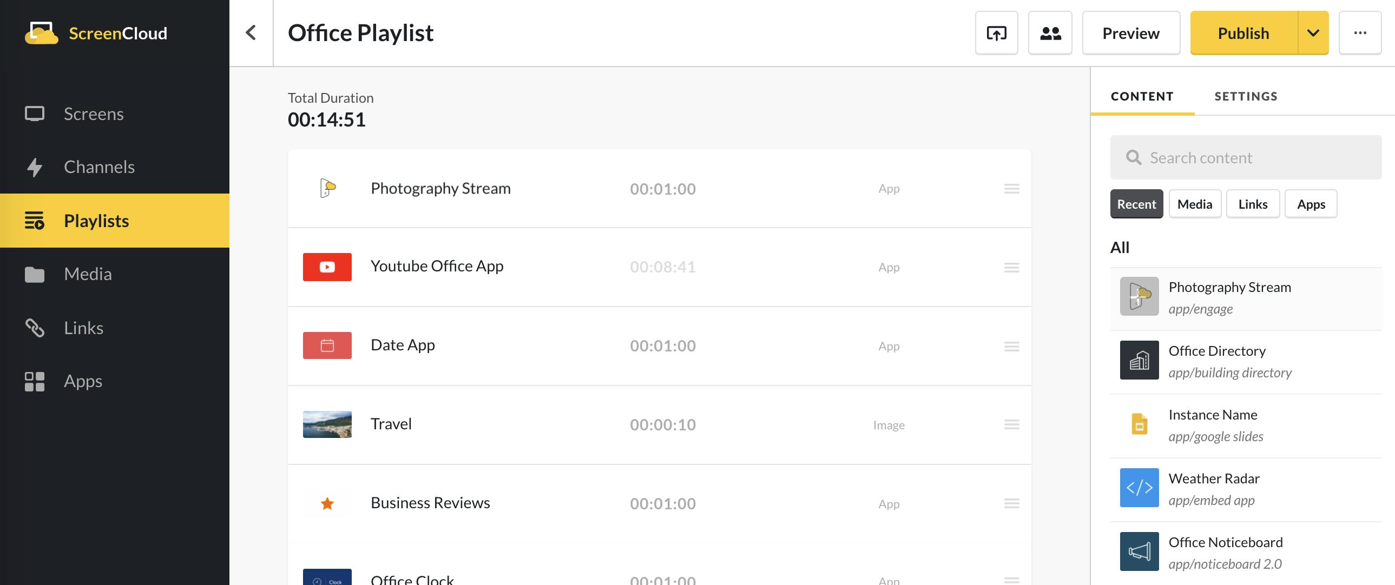
Task: Select the Date App row name
Action: (403, 345)
